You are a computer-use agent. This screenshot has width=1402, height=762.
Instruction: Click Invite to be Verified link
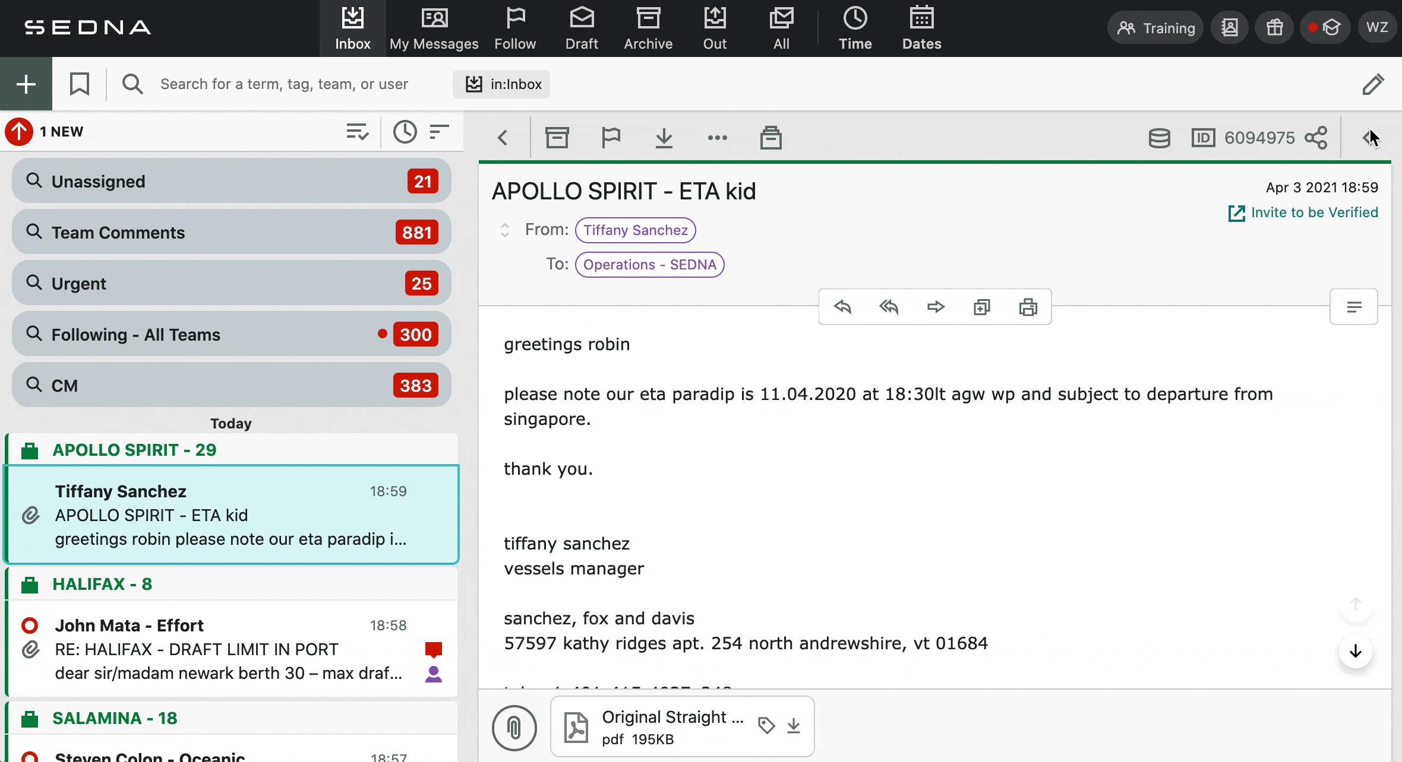[x=1303, y=212]
